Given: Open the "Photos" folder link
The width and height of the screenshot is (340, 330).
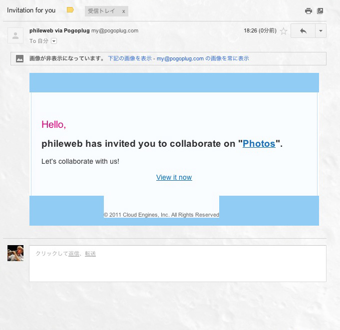Looking at the screenshot, I should [x=259, y=144].
